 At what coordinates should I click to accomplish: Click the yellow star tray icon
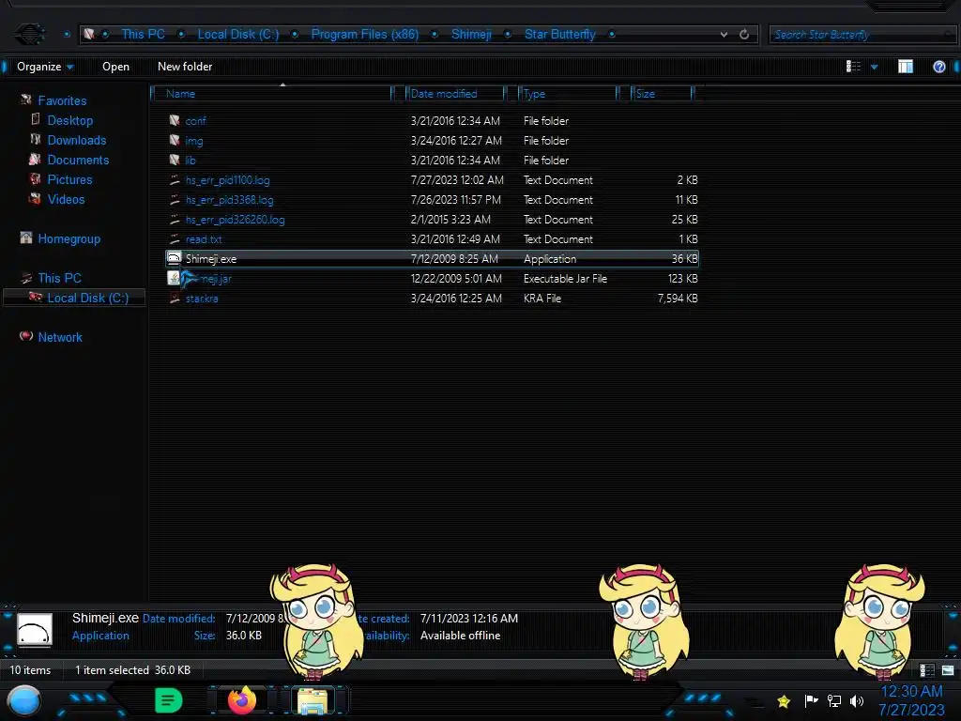coord(784,700)
